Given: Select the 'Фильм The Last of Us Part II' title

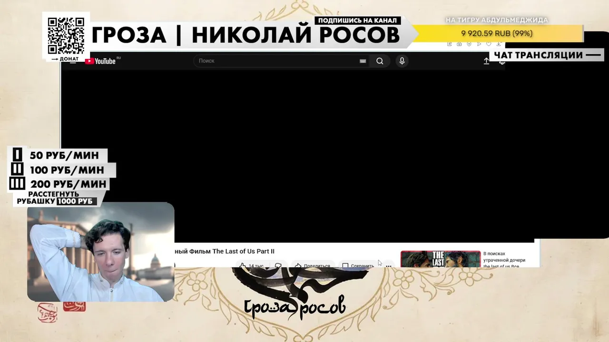Looking at the screenshot, I should (x=232, y=251).
